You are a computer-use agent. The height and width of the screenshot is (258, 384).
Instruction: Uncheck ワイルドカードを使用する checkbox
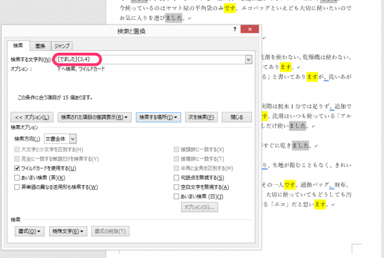pos(17,168)
